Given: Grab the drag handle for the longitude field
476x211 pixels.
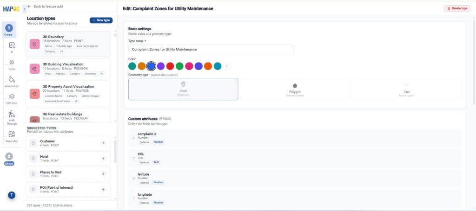Looking at the screenshot, I should (133, 199).
